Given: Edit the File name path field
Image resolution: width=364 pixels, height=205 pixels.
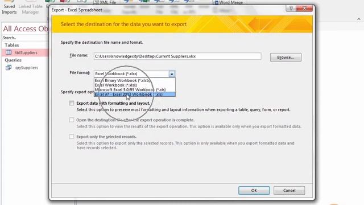Looking at the screenshot, I should click(177, 56).
